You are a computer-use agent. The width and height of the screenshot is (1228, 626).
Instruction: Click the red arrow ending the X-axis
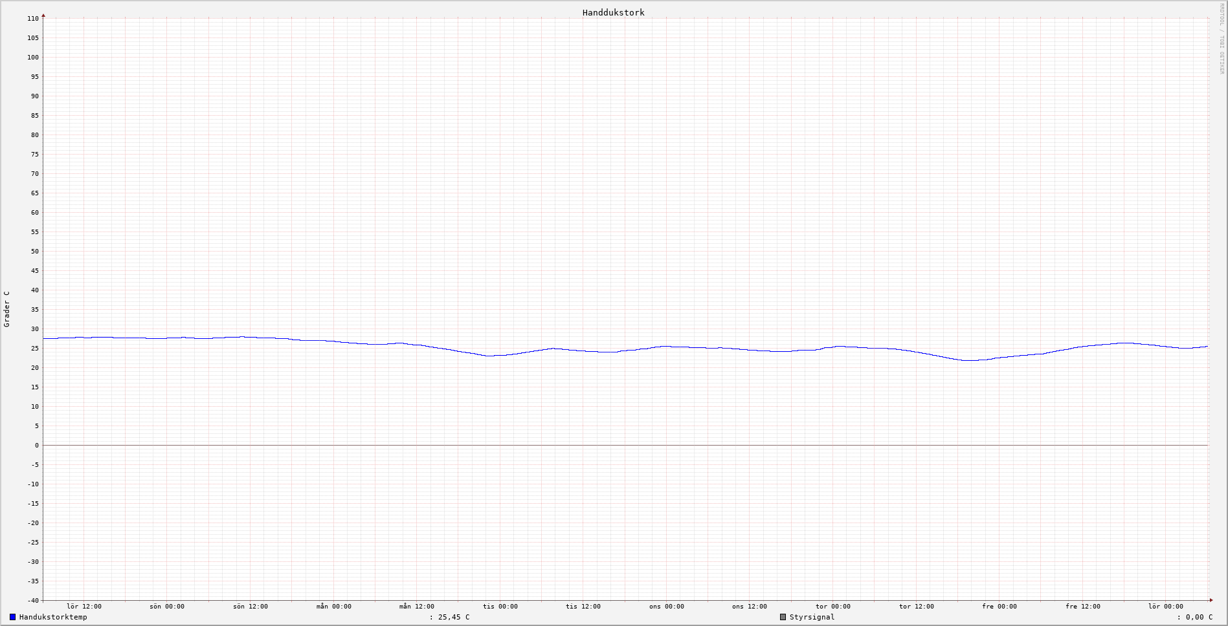point(1211,600)
